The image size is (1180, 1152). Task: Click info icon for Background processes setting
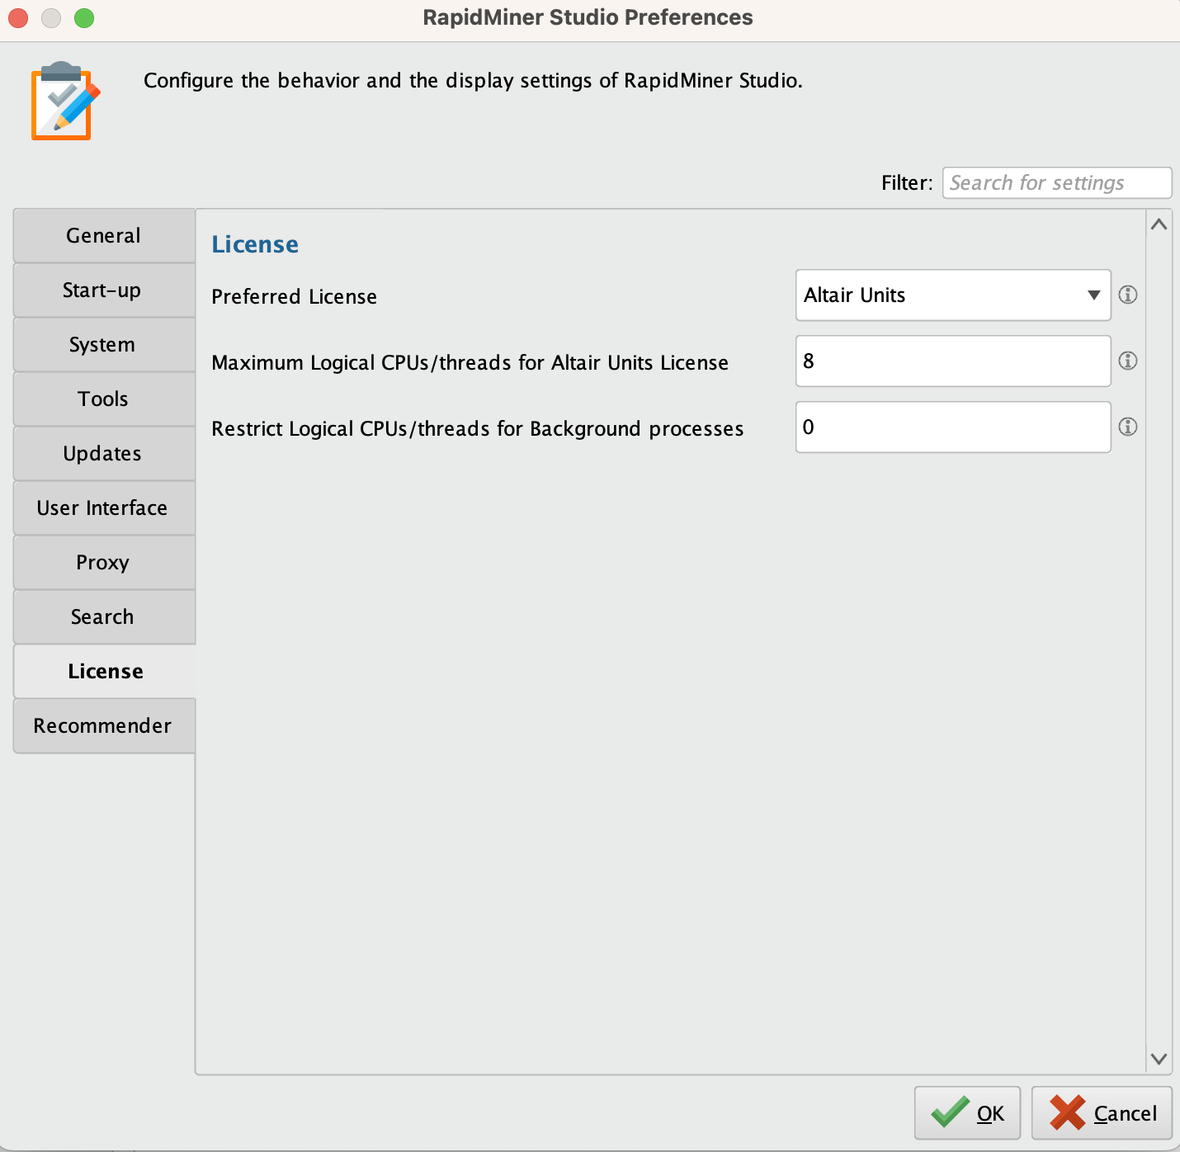[1127, 427]
